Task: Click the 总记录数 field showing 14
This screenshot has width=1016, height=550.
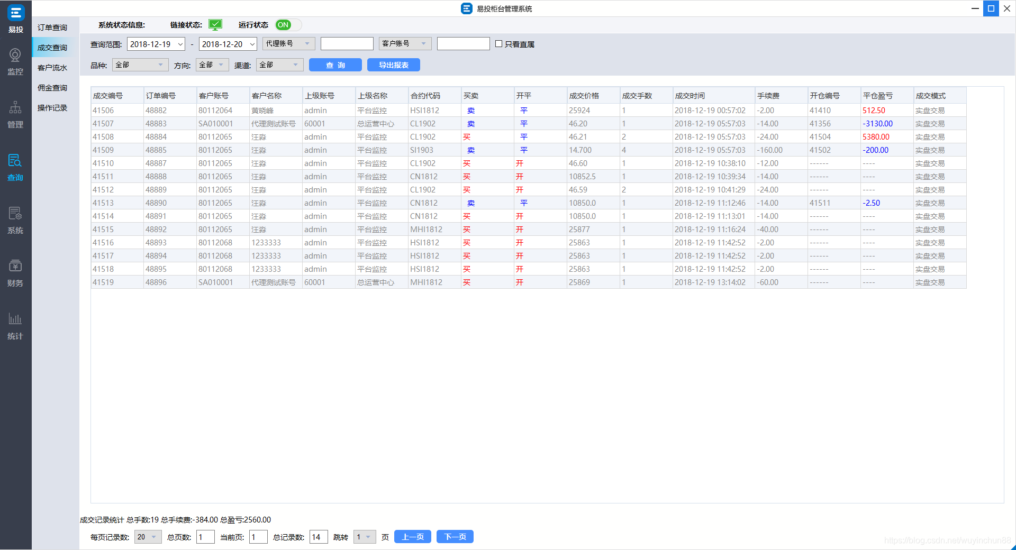Action: coord(319,537)
